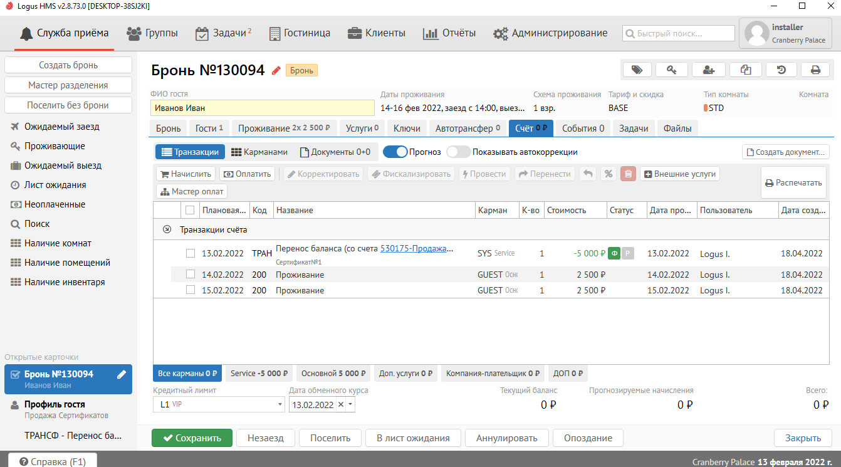Open the history icon button
Screen dimensions: 841x467
point(781,70)
